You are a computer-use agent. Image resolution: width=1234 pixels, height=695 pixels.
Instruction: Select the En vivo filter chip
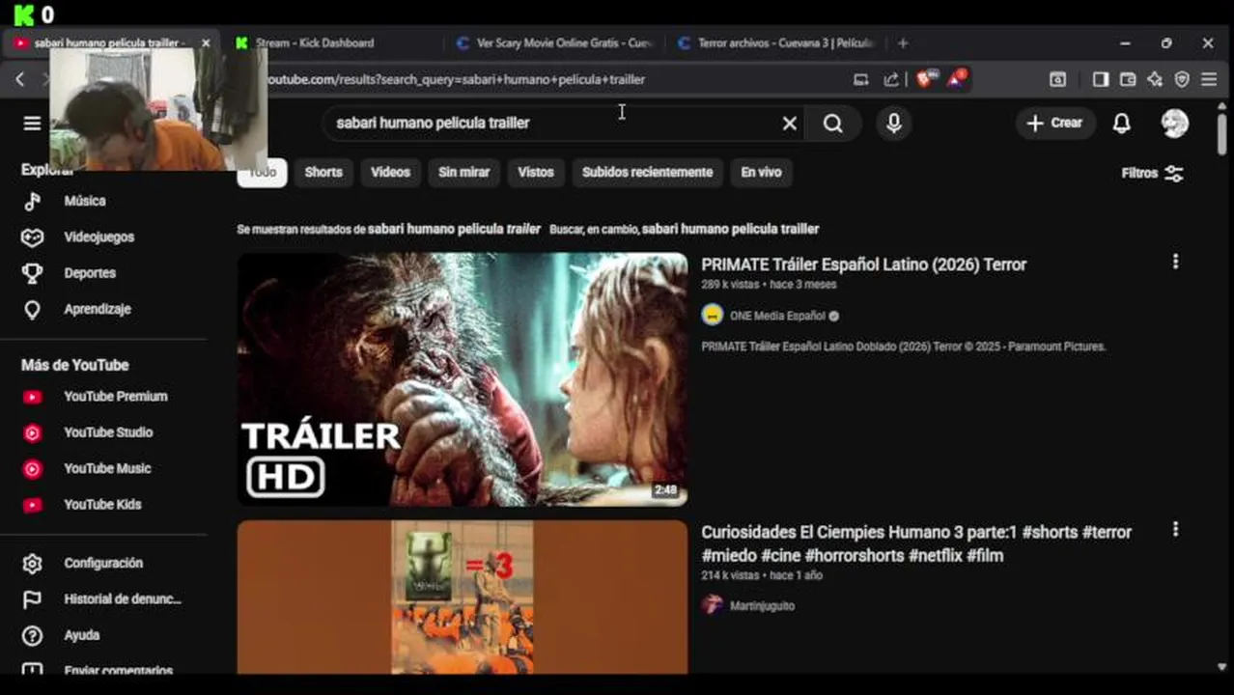click(x=761, y=172)
